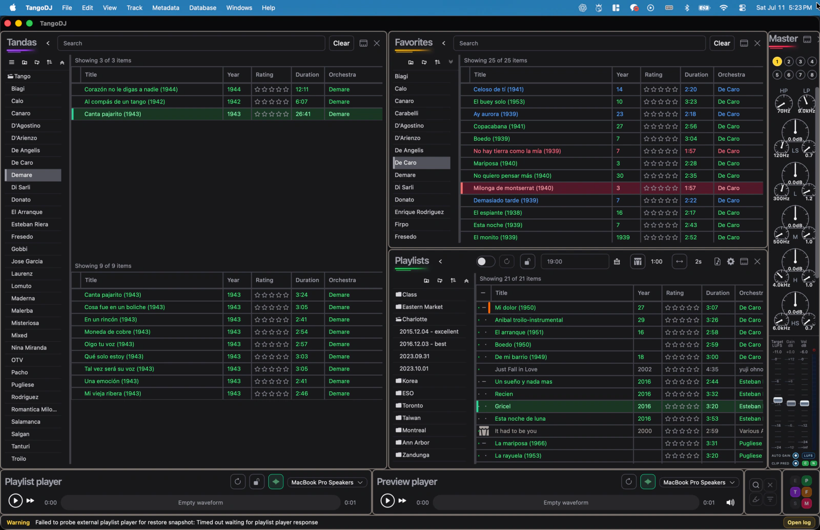Open the Playlists settings gear
Screen dimensions: 820x530
731,261
